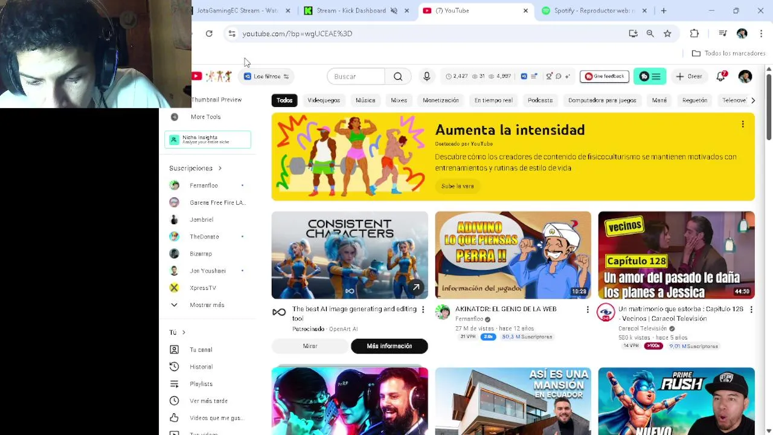Open Chrome extensions puzzle icon
Image resolution: width=773 pixels, height=435 pixels.
(x=694, y=34)
